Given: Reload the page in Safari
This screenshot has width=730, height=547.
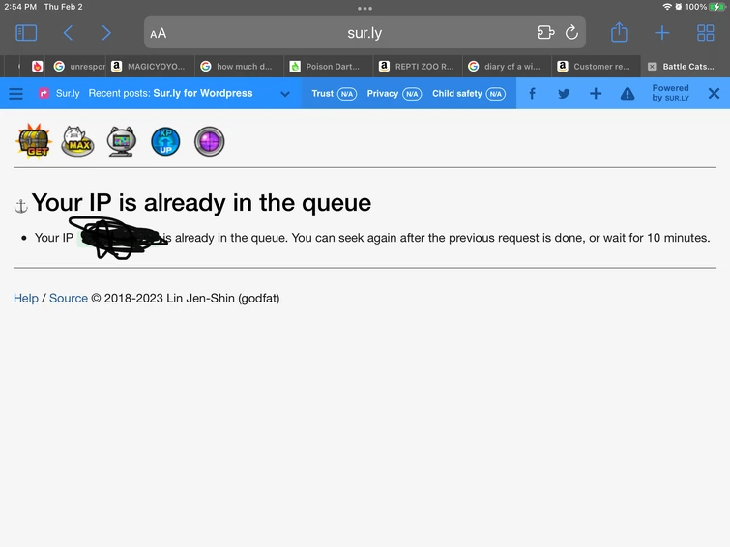Looking at the screenshot, I should tap(571, 33).
